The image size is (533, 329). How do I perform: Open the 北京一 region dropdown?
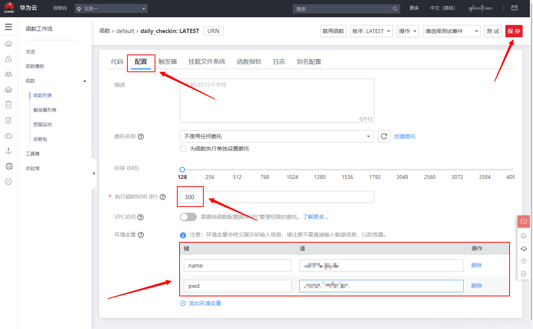[111, 8]
